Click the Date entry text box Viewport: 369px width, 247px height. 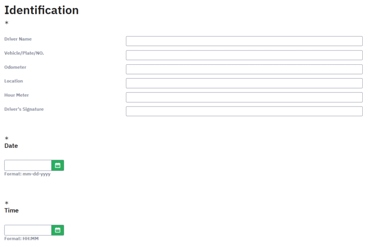point(28,165)
